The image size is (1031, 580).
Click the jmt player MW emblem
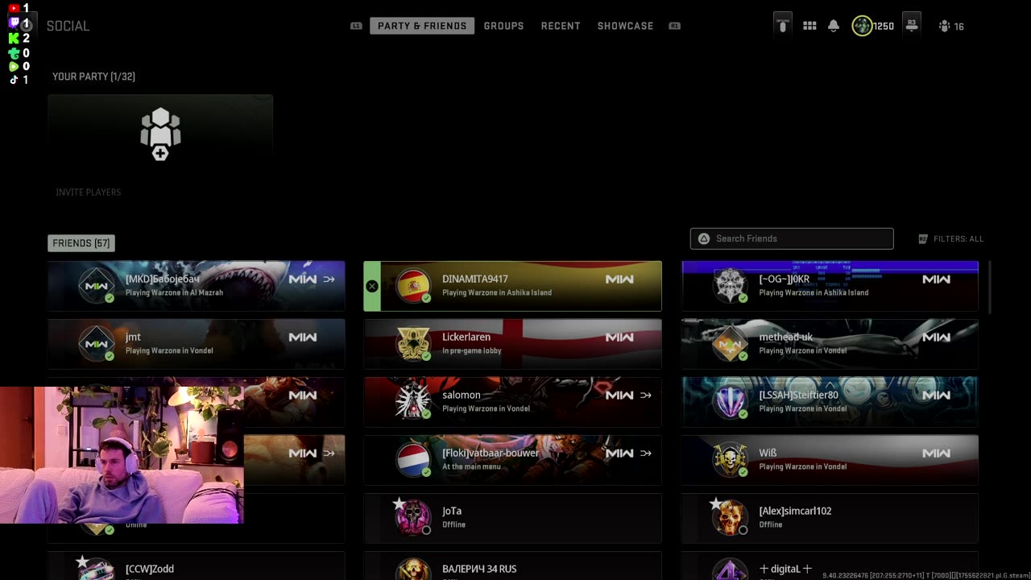tap(97, 344)
